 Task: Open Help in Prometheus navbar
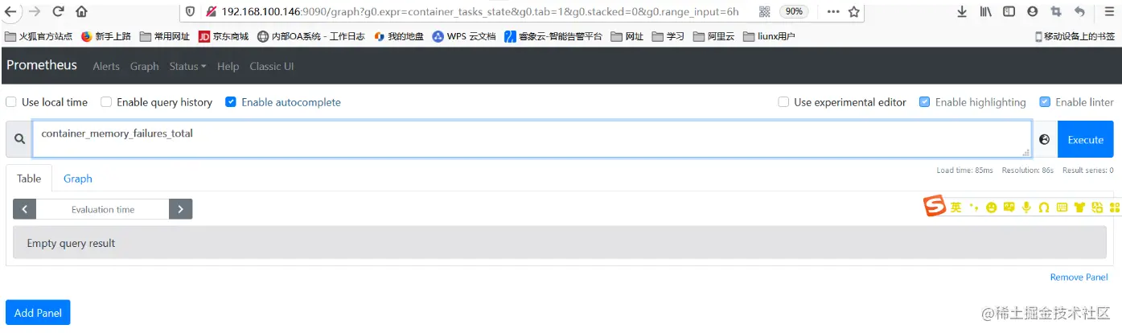click(x=228, y=66)
